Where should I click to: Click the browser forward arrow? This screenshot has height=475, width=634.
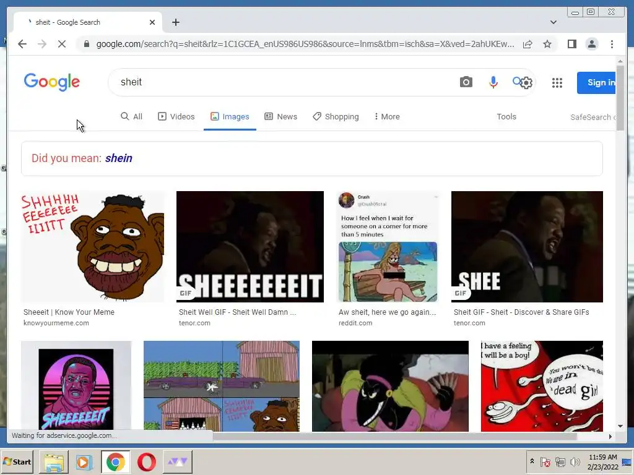pyautogui.click(x=42, y=44)
